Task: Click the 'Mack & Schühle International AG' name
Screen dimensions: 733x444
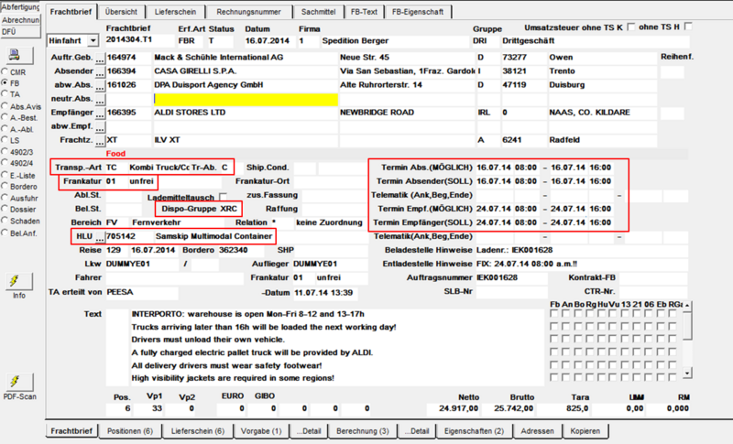Action: coord(219,58)
